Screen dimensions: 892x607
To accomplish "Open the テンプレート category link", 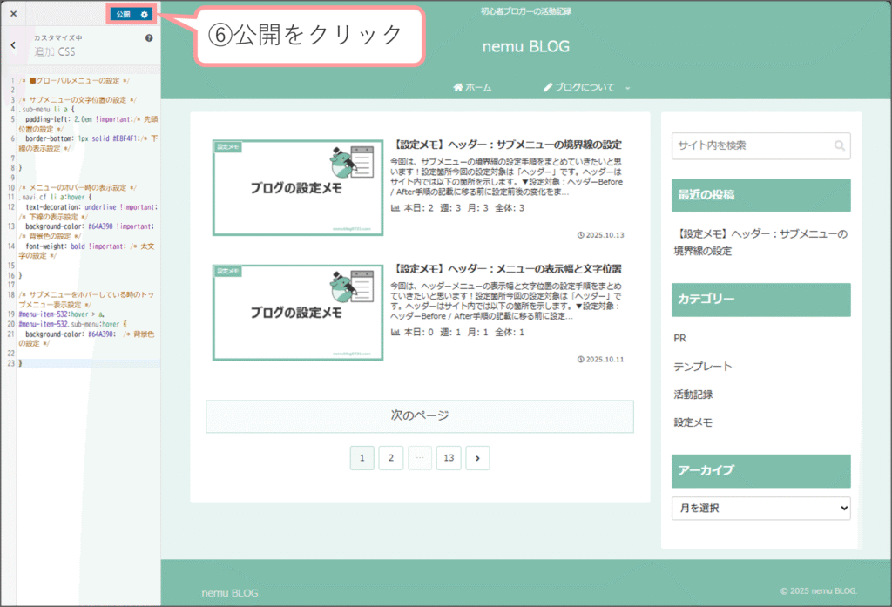I will pyautogui.click(x=702, y=367).
